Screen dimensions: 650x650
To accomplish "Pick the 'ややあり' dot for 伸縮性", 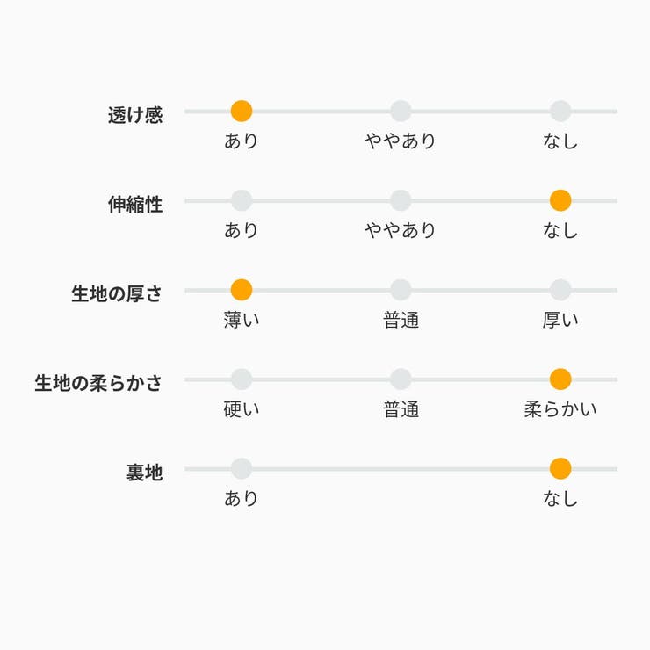I will (x=401, y=201).
